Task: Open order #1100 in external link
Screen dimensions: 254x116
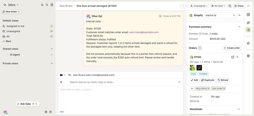Action: [233, 57]
